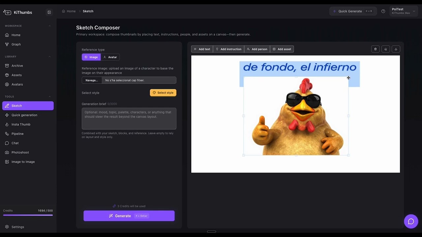The width and height of the screenshot is (422, 237).
Task: Click the link icon beside '3 Credits will be used'
Action: [114, 206]
